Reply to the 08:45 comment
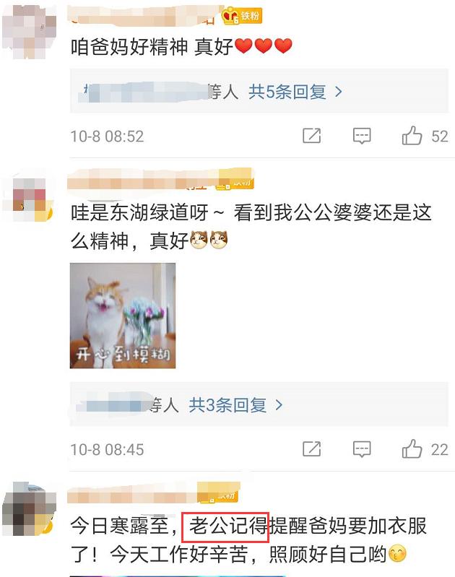The height and width of the screenshot is (577, 455). tap(362, 449)
